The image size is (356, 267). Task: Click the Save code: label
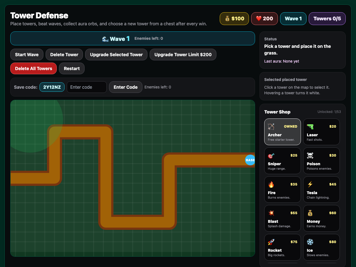26,87
